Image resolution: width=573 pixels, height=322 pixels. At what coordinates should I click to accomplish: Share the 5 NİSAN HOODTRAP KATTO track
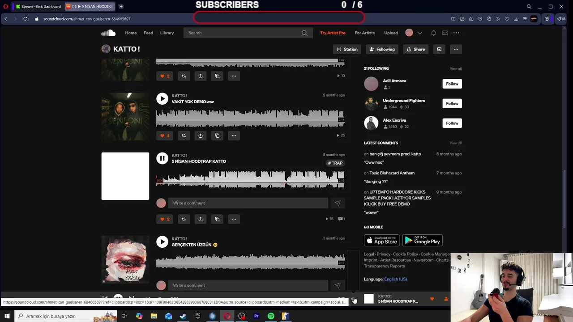pyautogui.click(x=201, y=219)
